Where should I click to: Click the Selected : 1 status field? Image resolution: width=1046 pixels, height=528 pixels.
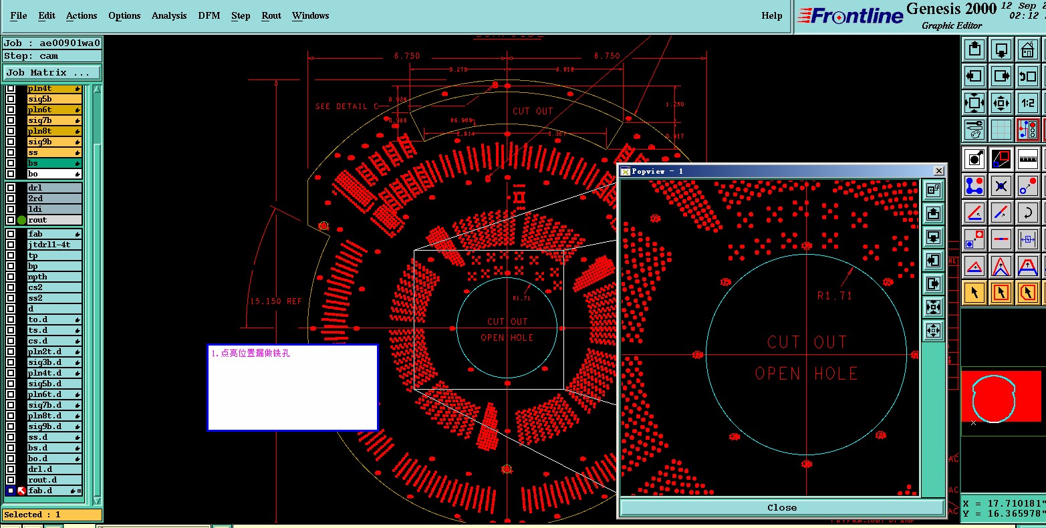[x=52, y=515]
